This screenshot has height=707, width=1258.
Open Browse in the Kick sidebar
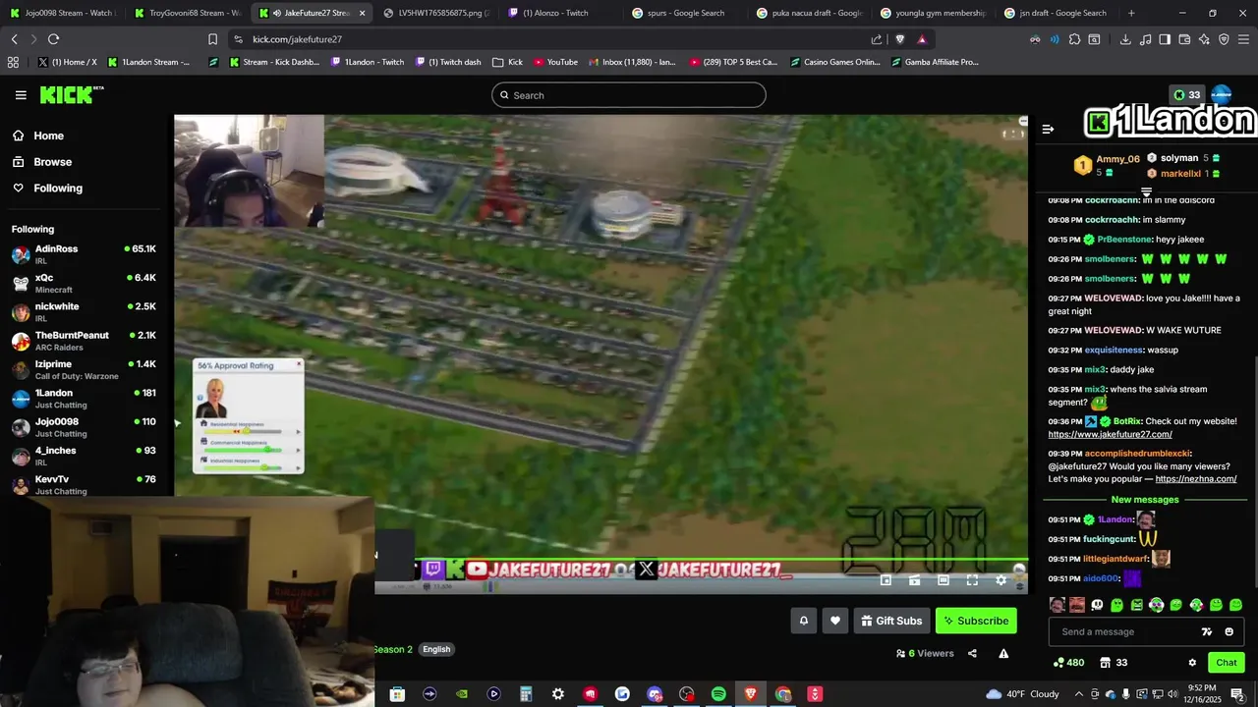click(x=42, y=162)
